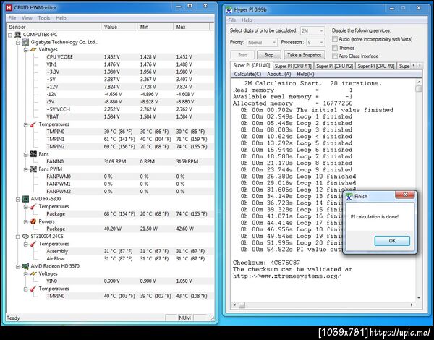Select the Super PI [CPU #0] tab
The image size is (434, 340).
[252, 65]
